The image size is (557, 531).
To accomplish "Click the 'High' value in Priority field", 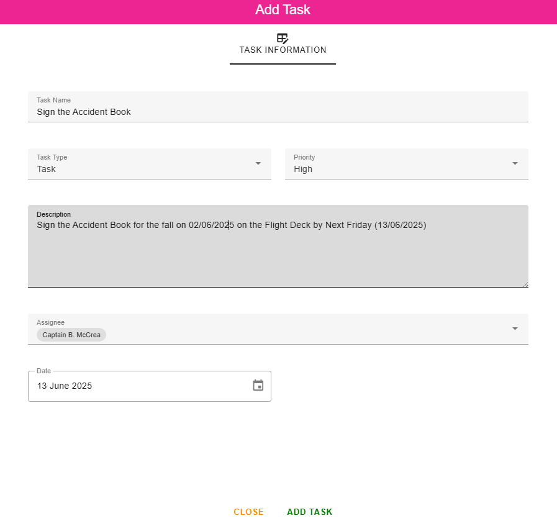I will click(x=303, y=169).
